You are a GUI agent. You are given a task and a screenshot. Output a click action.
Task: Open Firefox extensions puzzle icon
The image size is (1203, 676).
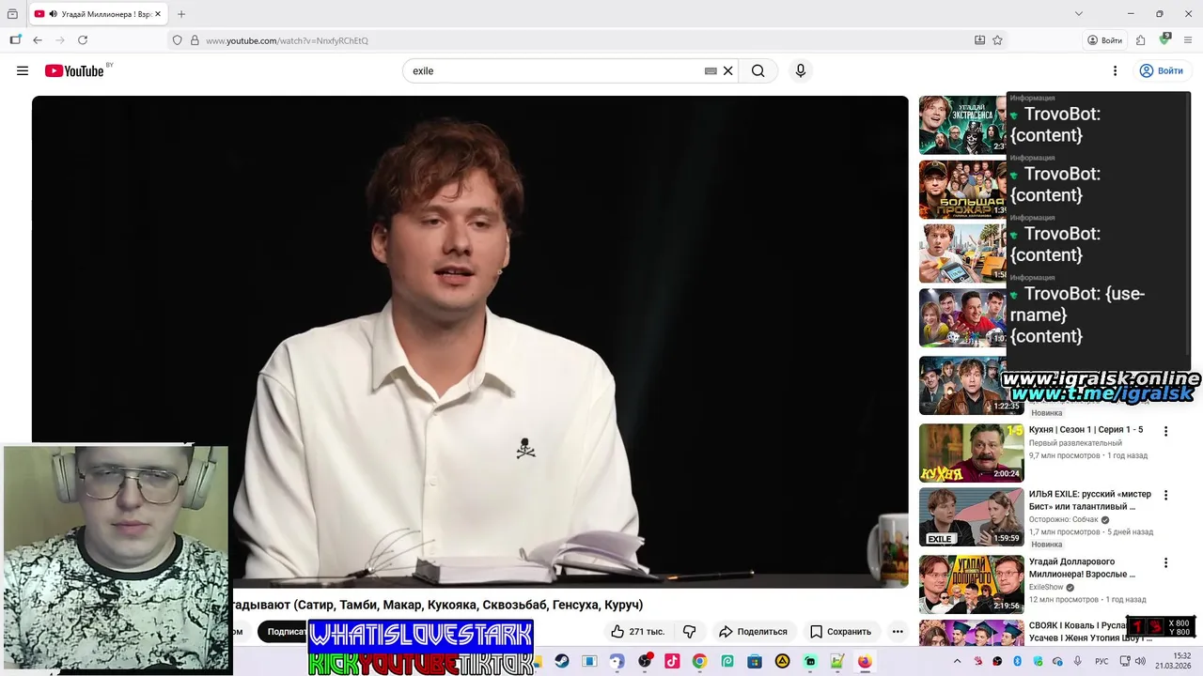pyautogui.click(x=1140, y=40)
